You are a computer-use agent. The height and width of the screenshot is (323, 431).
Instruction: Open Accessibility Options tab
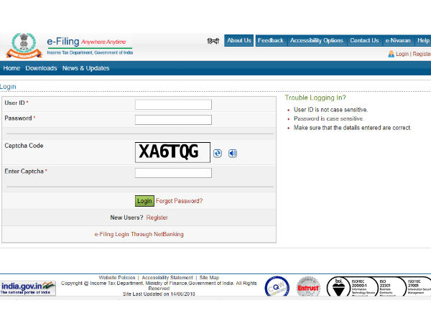[316, 41]
